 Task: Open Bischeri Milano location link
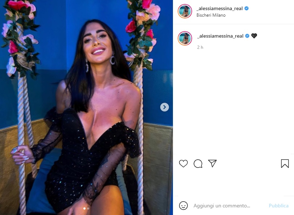tap(211, 15)
